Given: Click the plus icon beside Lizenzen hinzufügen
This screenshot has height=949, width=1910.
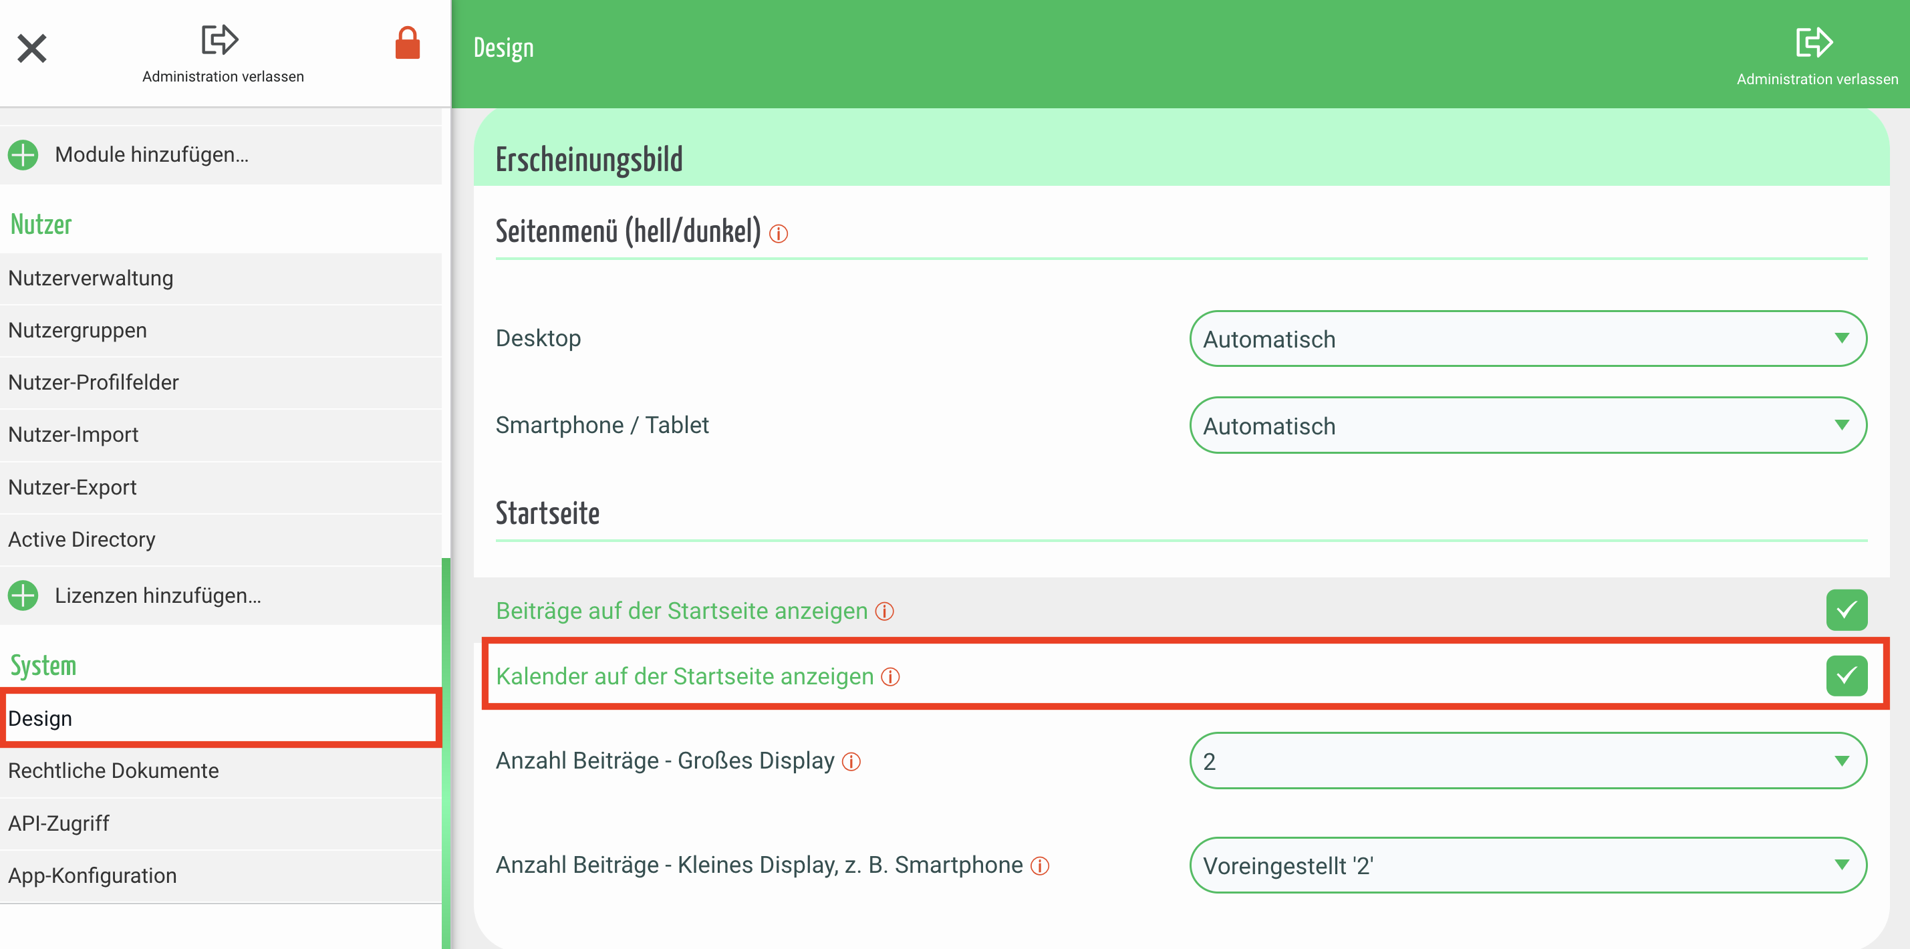Looking at the screenshot, I should tap(23, 595).
